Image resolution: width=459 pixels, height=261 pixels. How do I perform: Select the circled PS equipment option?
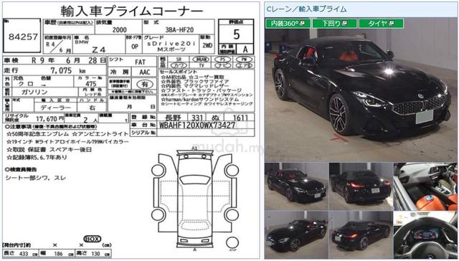click(223, 59)
